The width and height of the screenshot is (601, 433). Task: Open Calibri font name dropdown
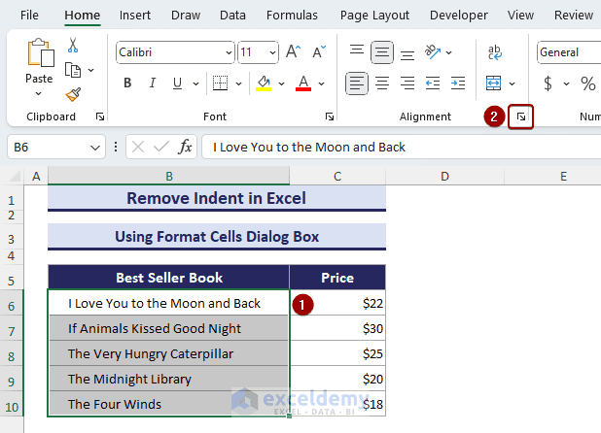point(229,52)
